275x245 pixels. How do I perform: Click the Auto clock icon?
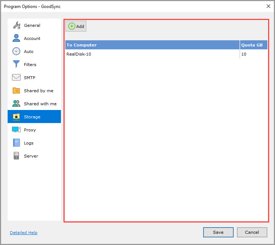pos(16,51)
